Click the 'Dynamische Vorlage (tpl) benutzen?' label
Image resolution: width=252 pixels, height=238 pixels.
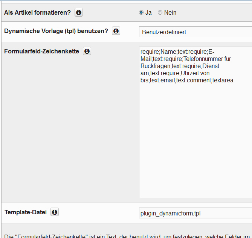(56, 31)
